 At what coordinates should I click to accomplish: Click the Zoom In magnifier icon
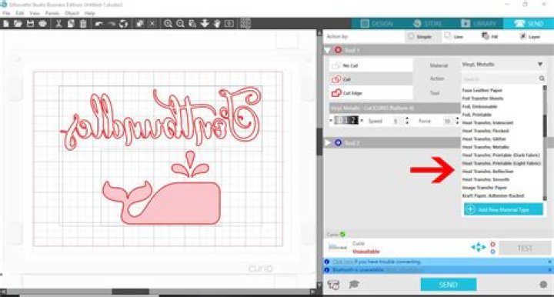tap(169, 24)
